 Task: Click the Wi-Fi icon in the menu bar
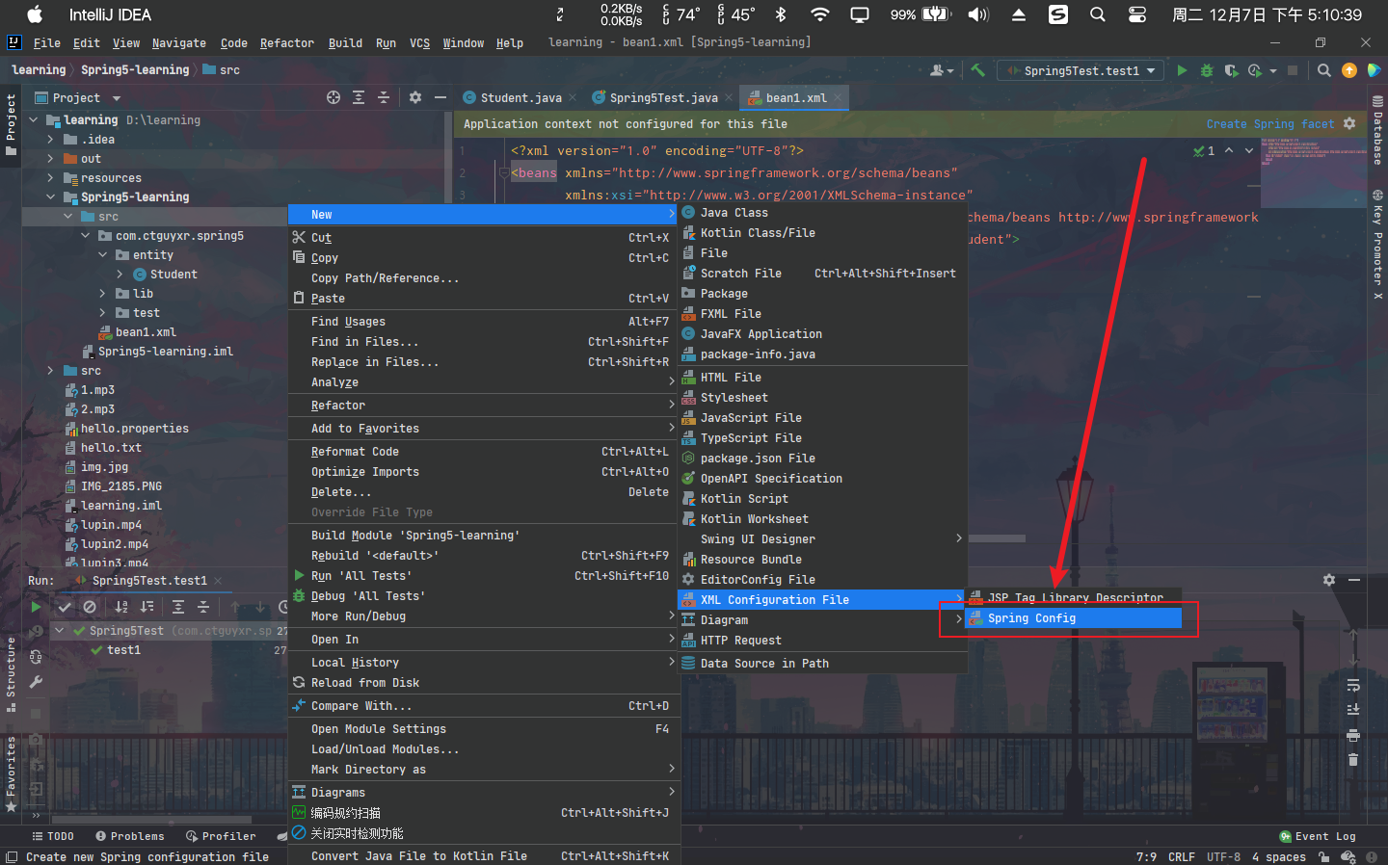819,14
